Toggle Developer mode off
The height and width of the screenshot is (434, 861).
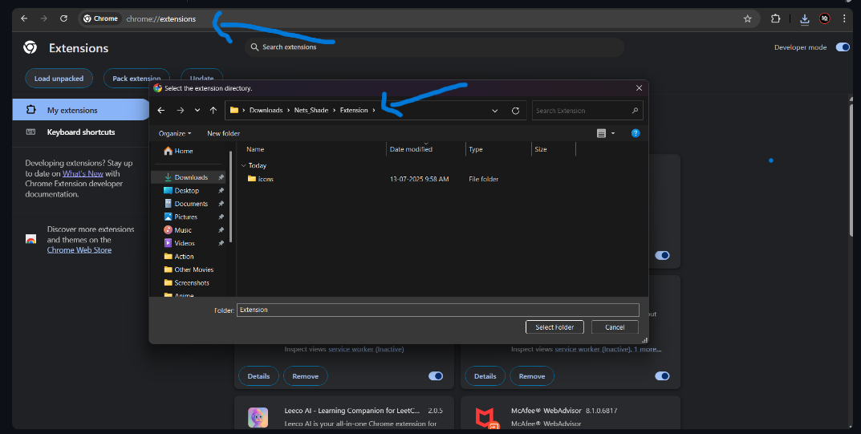click(843, 47)
